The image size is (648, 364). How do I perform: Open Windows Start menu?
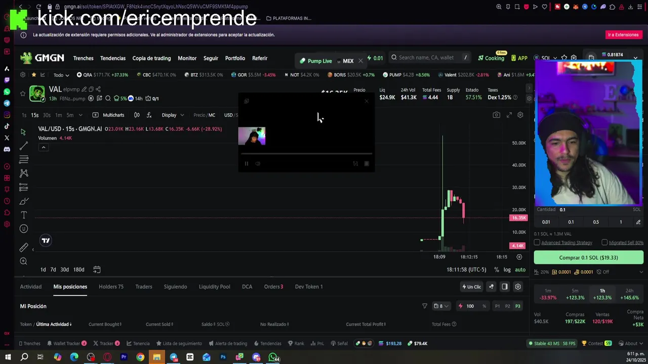8,357
